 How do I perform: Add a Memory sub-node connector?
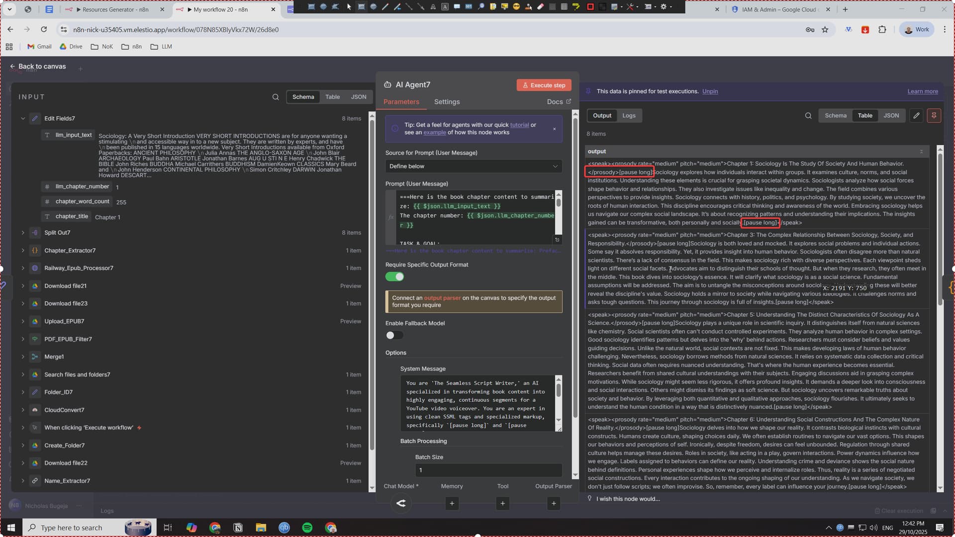[452, 503]
